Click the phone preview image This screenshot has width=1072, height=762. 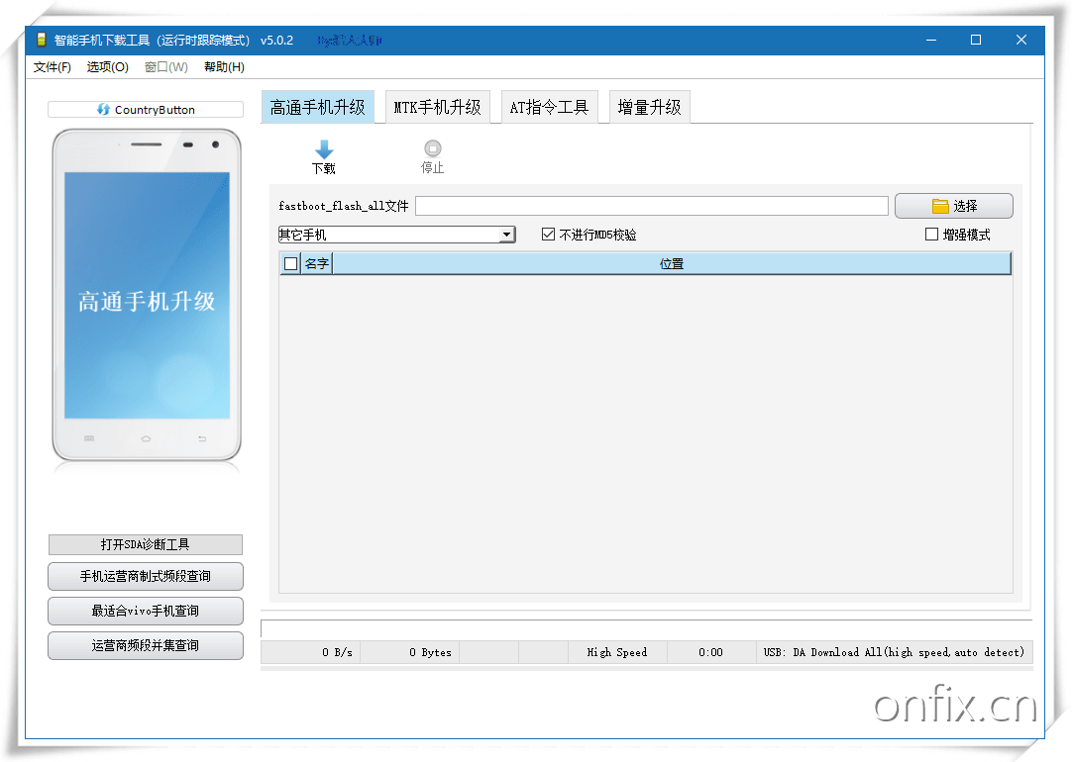[147, 295]
